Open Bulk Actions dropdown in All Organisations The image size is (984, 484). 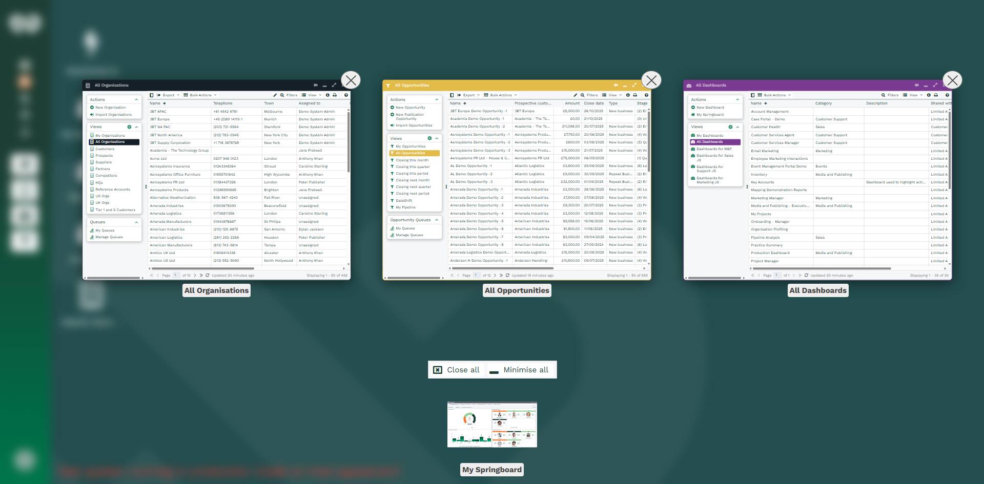pyautogui.click(x=200, y=95)
